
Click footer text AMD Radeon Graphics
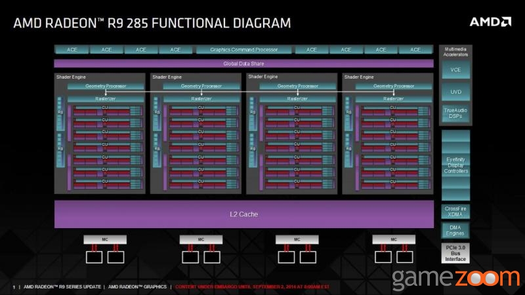(137, 287)
